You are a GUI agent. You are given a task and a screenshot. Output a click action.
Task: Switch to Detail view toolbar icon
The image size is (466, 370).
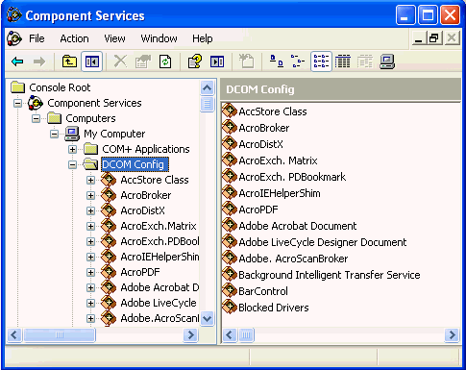[x=343, y=62]
